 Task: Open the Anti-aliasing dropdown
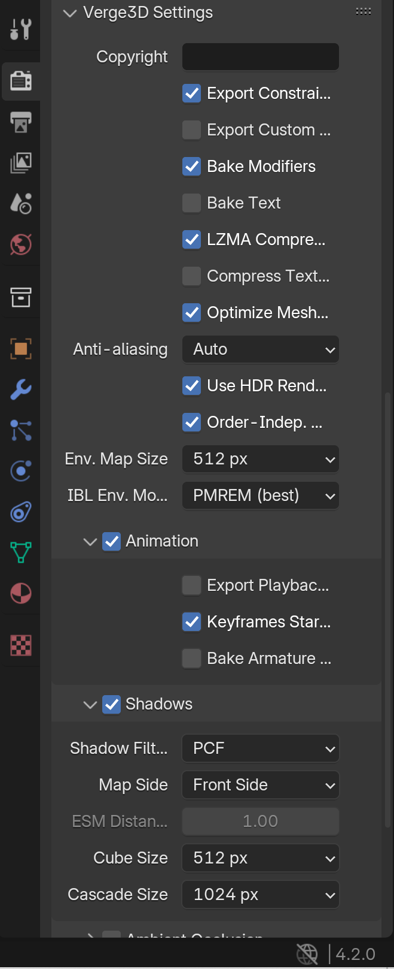pos(261,349)
